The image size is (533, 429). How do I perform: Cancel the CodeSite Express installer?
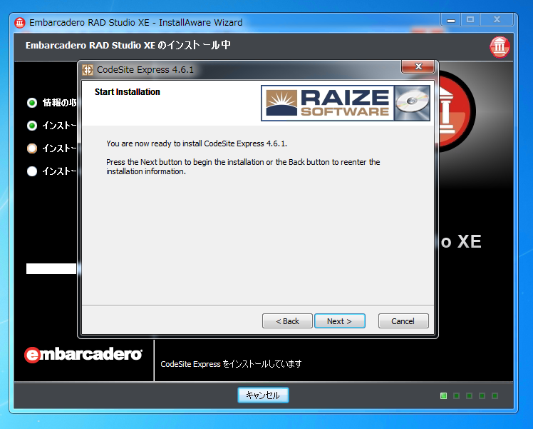point(403,321)
